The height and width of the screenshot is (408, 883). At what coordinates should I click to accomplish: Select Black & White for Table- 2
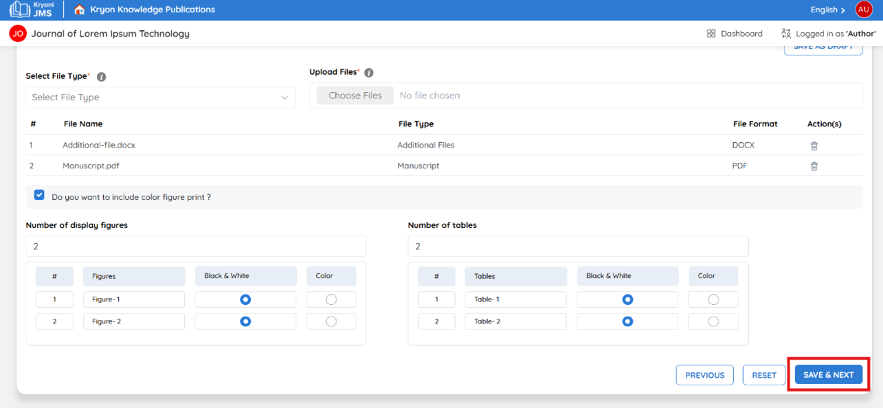(x=627, y=321)
